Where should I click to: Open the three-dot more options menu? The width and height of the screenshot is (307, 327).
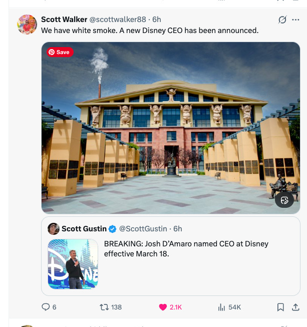pos(295,20)
